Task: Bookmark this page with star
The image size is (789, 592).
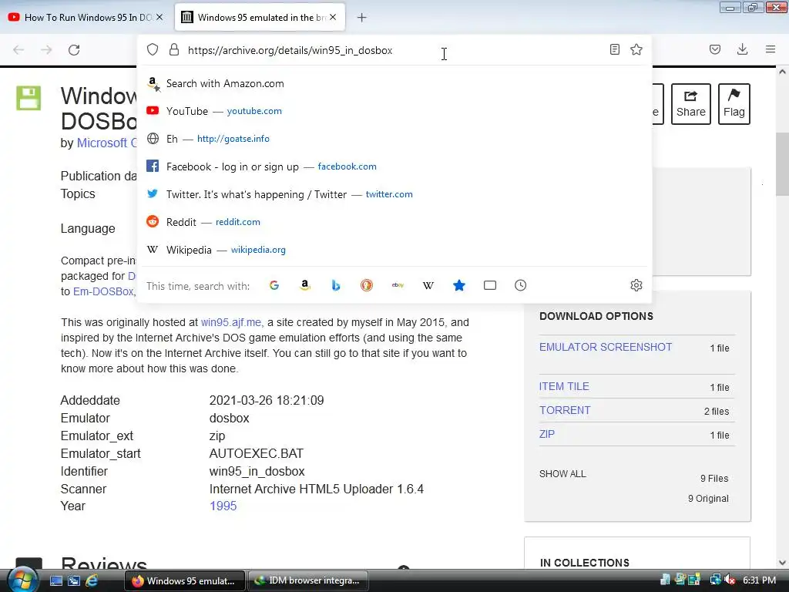Action: click(x=636, y=49)
